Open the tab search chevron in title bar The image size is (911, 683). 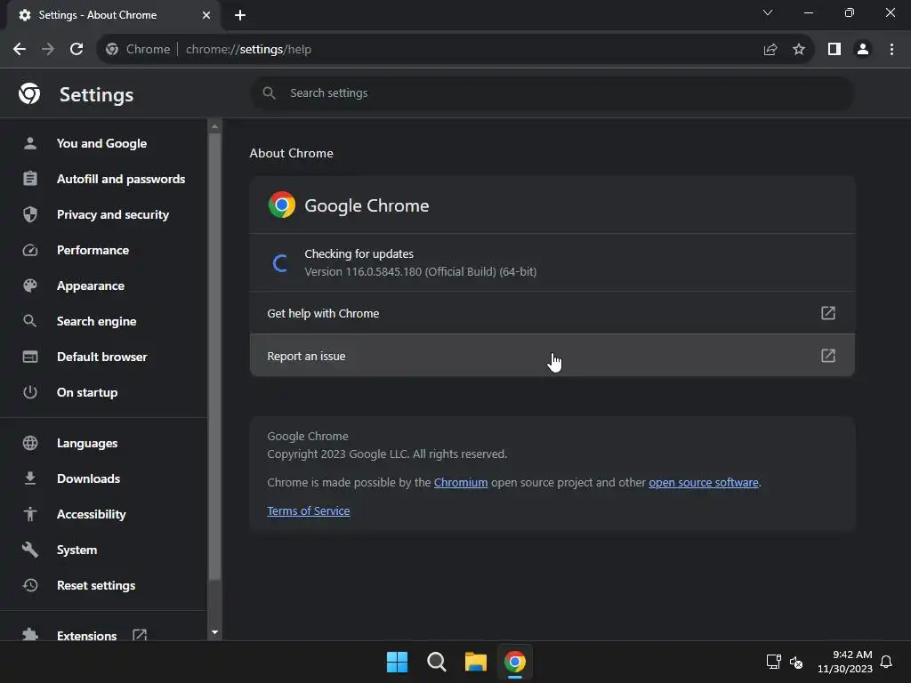coord(768,12)
